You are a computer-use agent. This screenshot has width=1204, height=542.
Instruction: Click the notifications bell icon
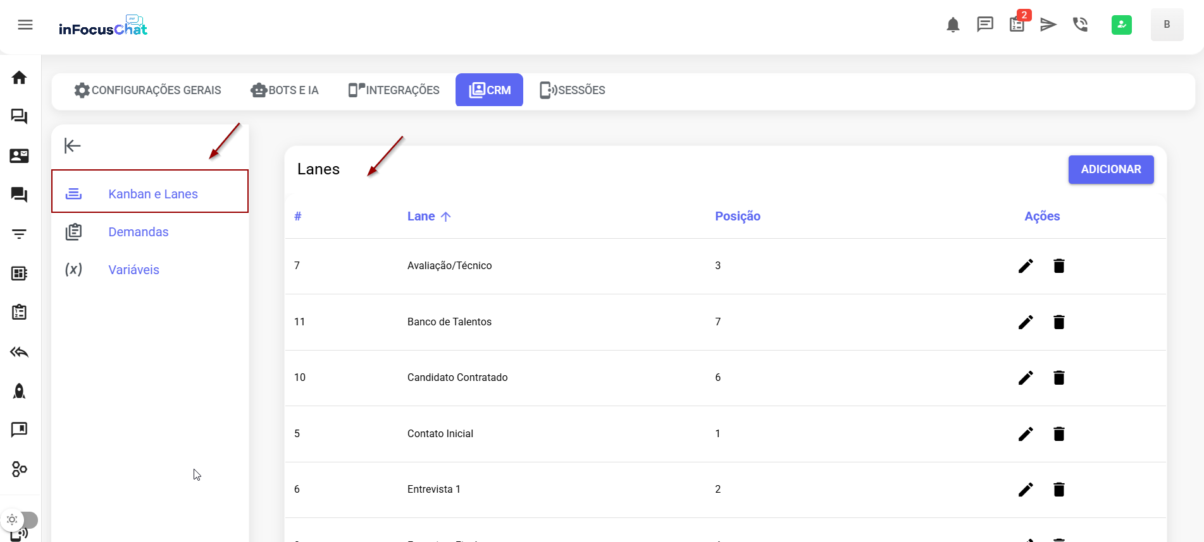(953, 25)
